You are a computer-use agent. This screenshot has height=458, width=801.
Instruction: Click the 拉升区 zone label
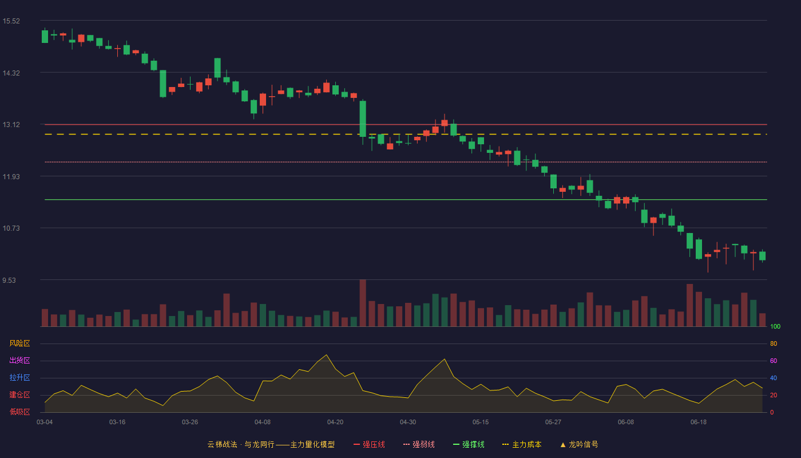(x=19, y=378)
